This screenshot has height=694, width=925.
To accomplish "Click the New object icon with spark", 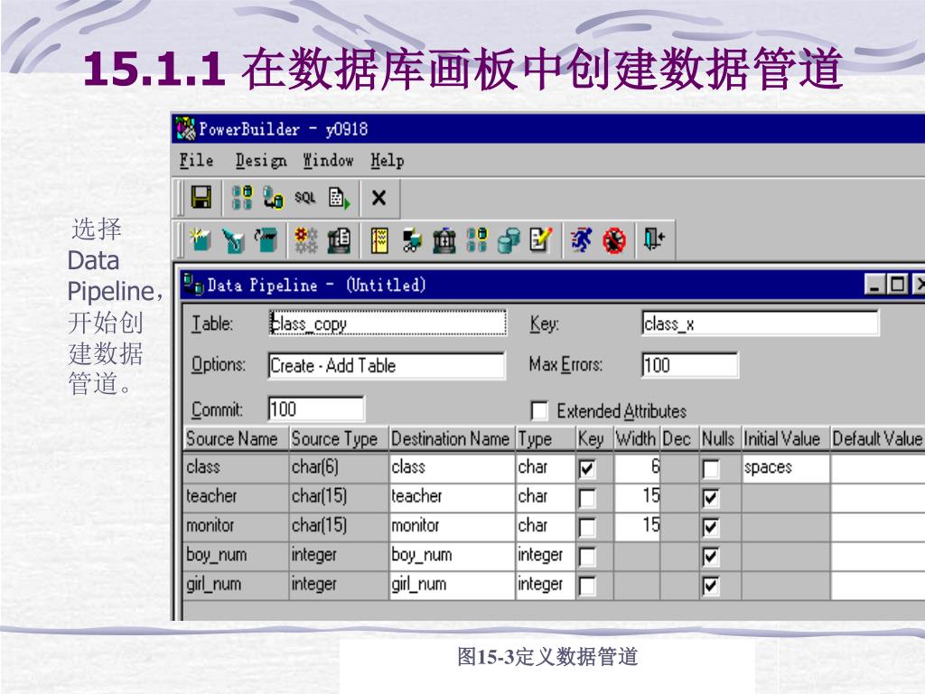I will click(x=200, y=239).
